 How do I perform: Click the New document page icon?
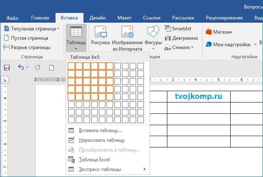51,68
